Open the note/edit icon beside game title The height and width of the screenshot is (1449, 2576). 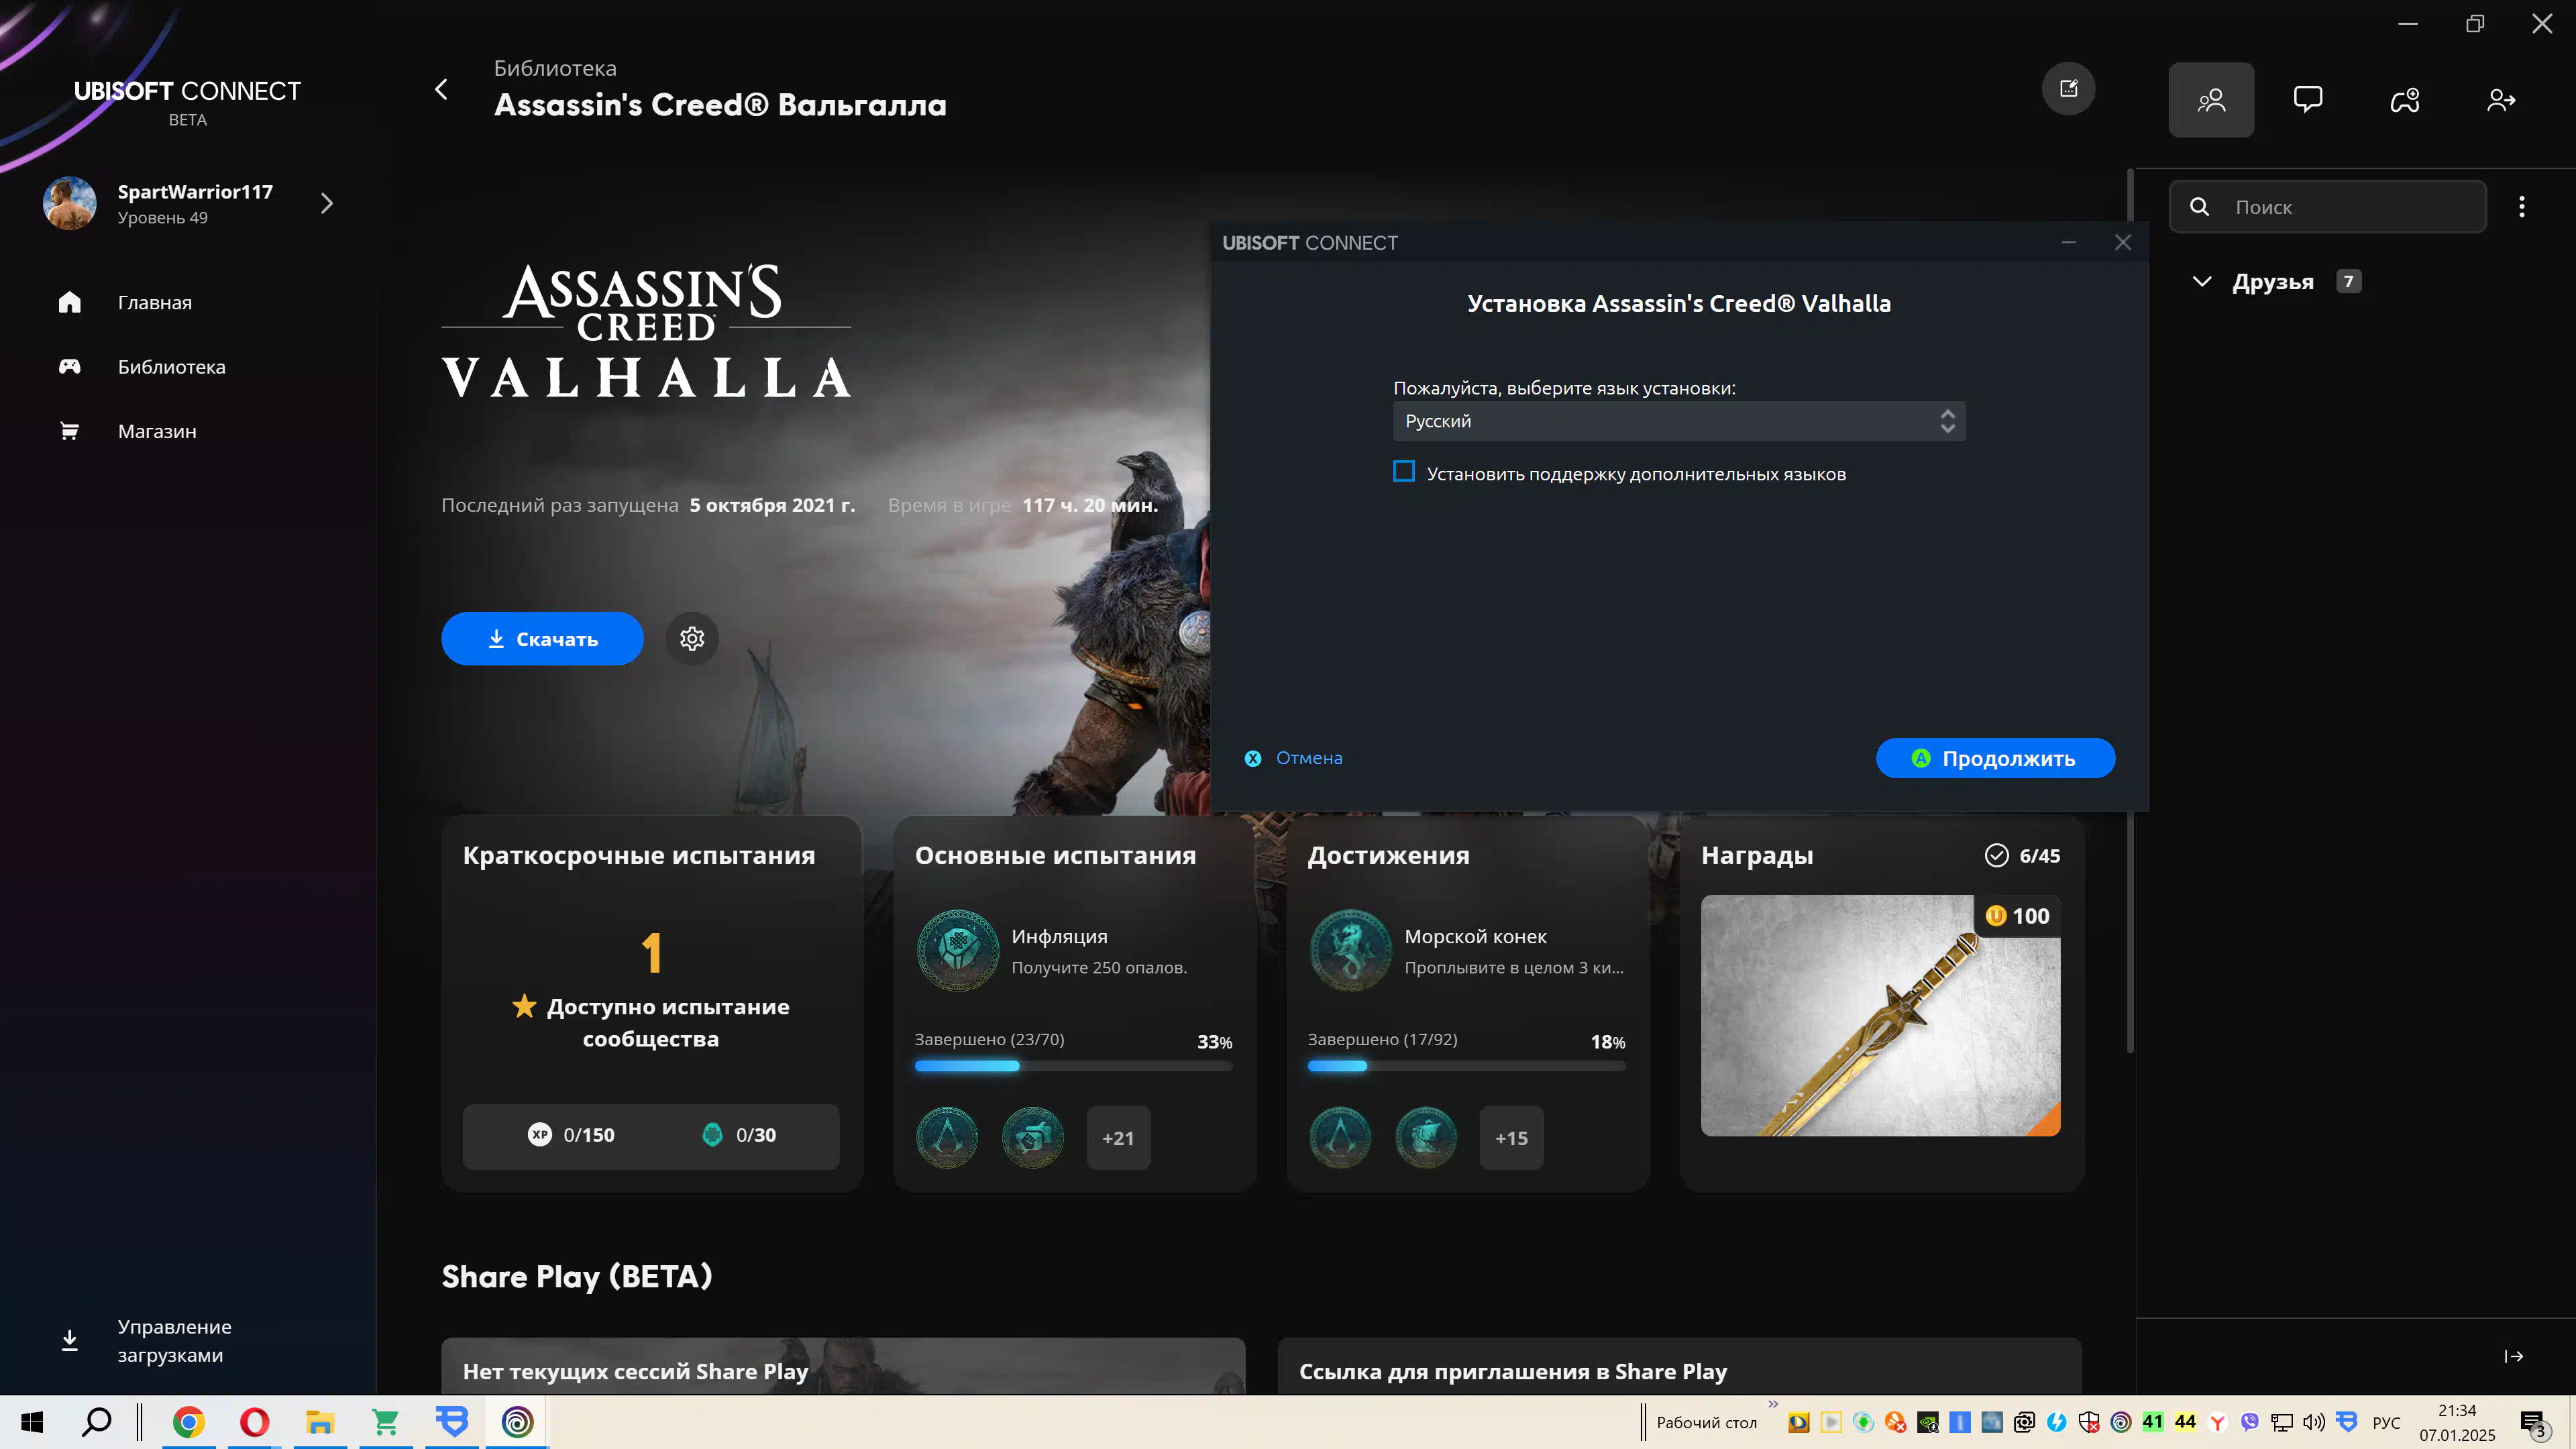(x=2068, y=89)
